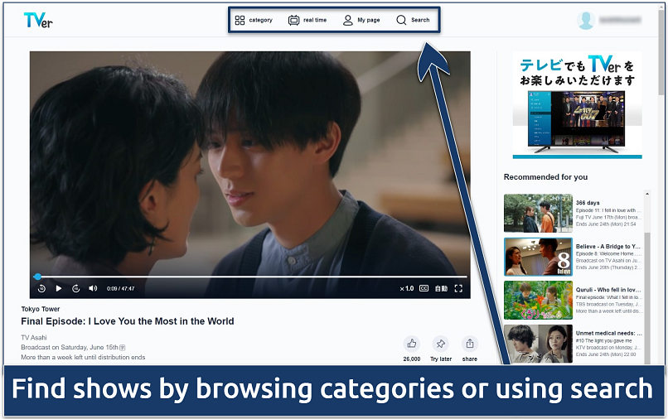Open the 366 days thumbnail
Screen dimensions: 668x419
pyautogui.click(x=538, y=214)
